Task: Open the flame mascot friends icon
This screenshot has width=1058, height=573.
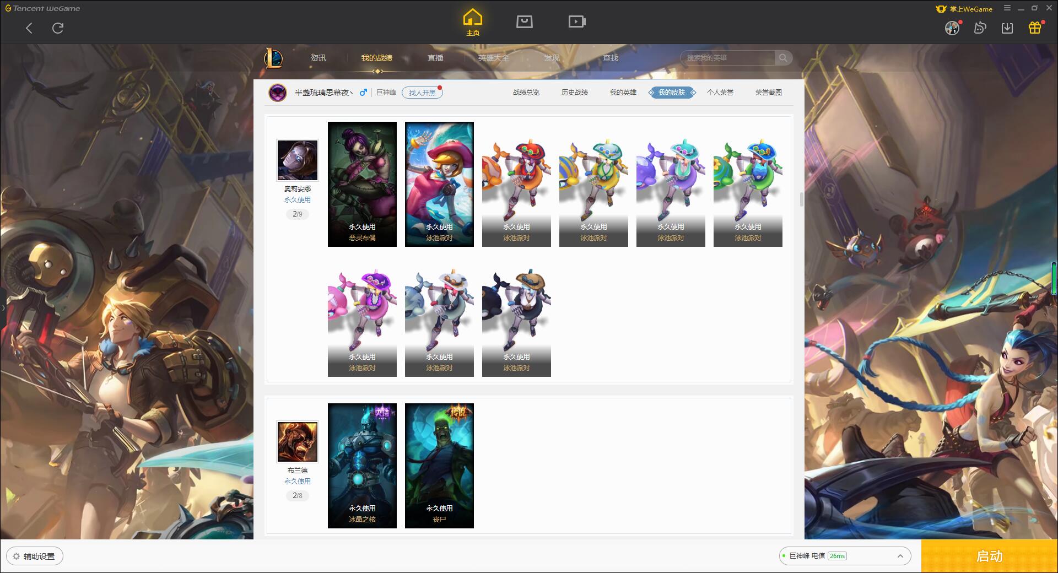Action: pyautogui.click(x=980, y=28)
